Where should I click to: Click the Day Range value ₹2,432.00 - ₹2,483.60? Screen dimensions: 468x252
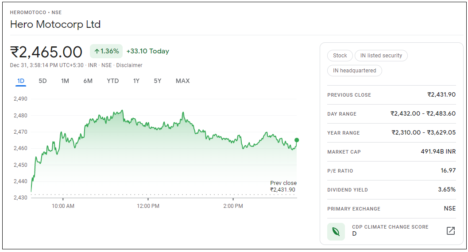(x=423, y=114)
